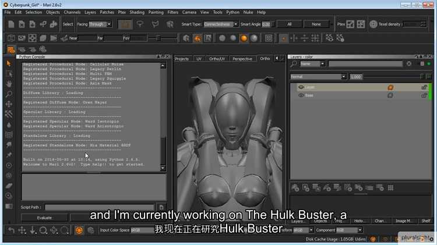Click the orange palette icon in third toolbar row
The image size is (437, 245).
(11, 50)
